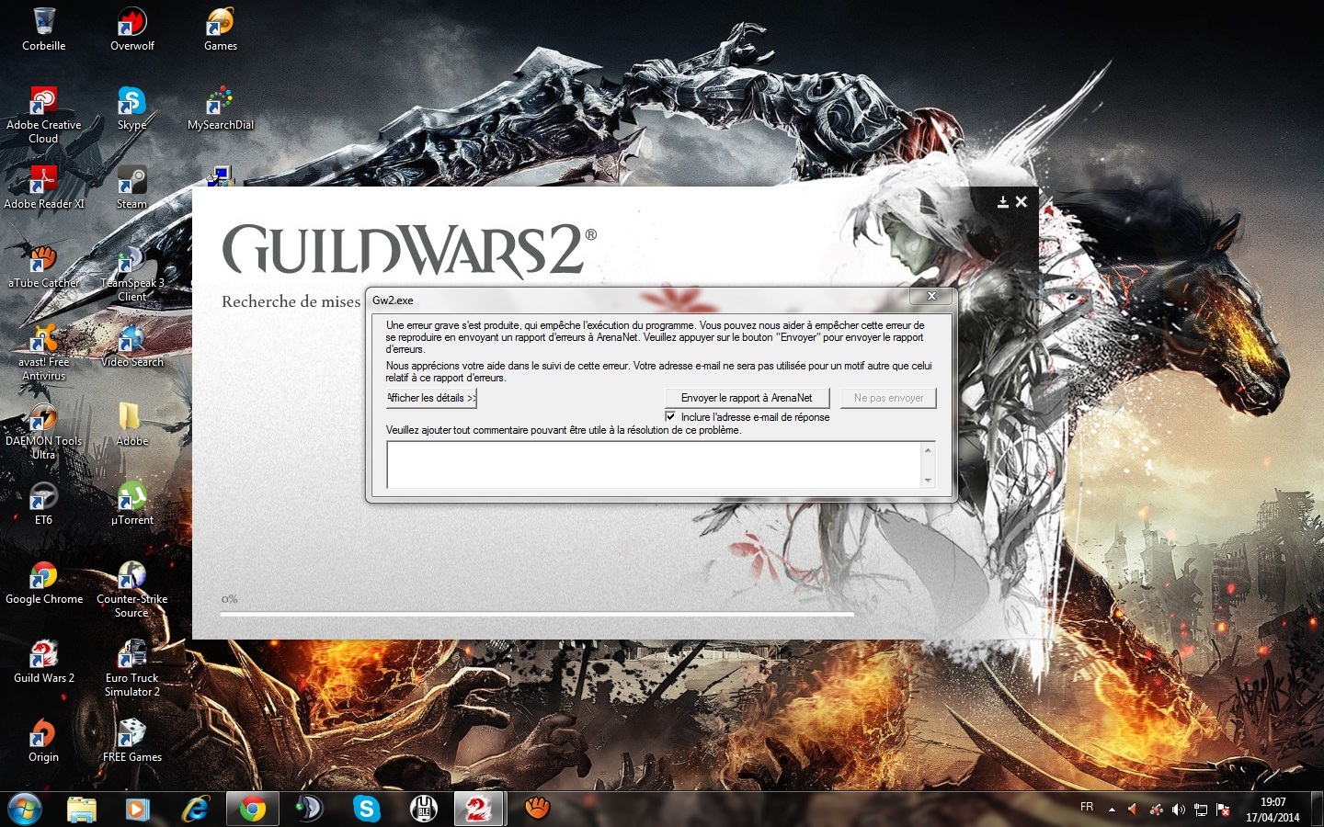Launch Google Chrome desktop shortcut
This screenshot has height=827, width=1324.
click(x=43, y=583)
